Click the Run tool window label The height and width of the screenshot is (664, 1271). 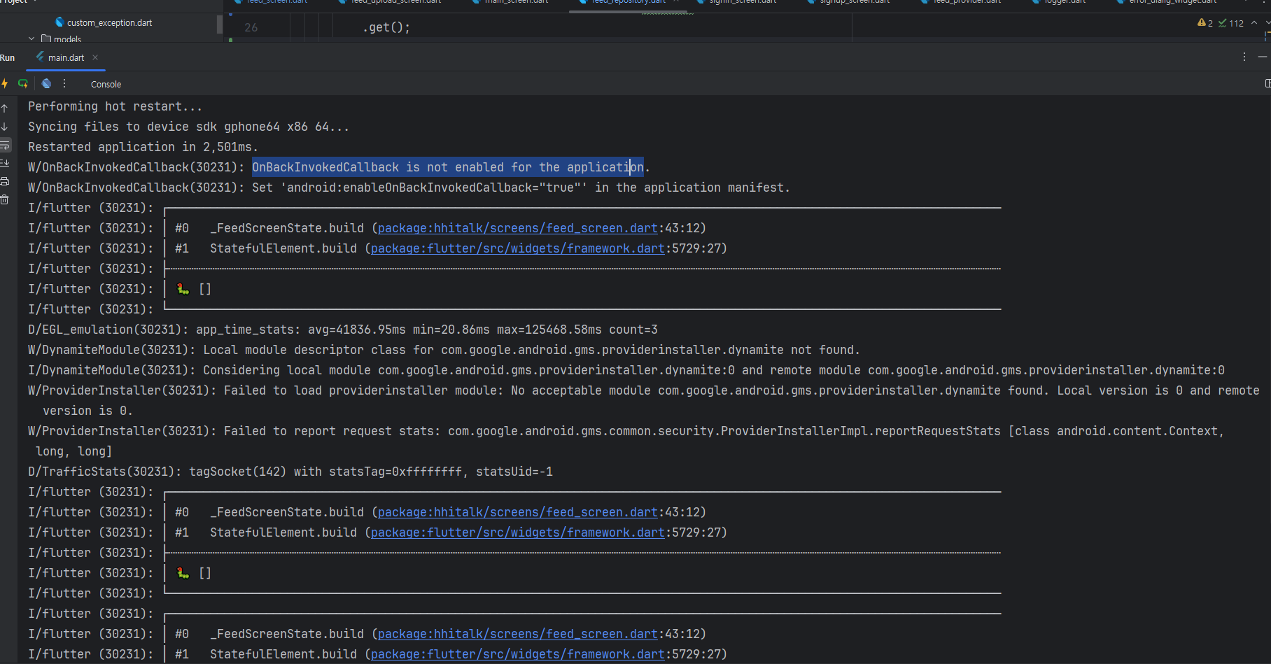[7, 57]
